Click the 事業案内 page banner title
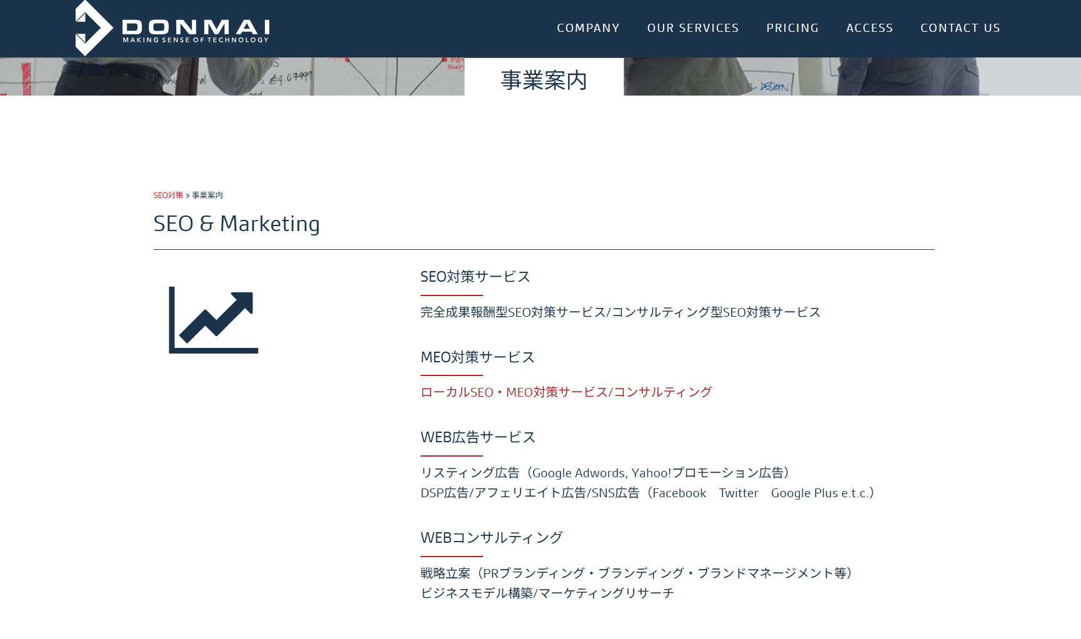The image size is (1081, 639). (543, 79)
